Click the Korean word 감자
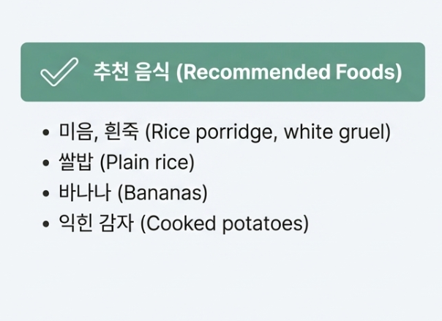 click(116, 223)
